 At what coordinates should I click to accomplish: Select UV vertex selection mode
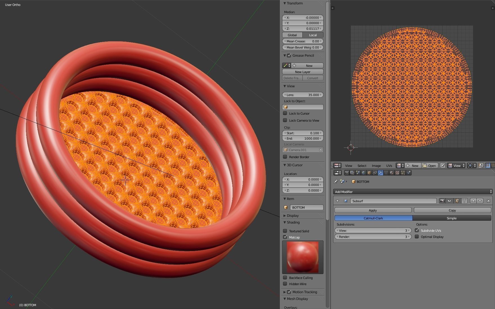pyautogui.click(x=488, y=165)
